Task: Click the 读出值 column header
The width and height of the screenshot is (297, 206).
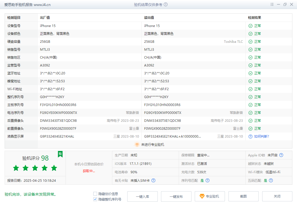Action: pyautogui.click(x=149, y=18)
